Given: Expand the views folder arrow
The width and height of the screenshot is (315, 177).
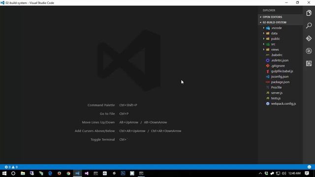Looking at the screenshot, I should click(x=264, y=50).
